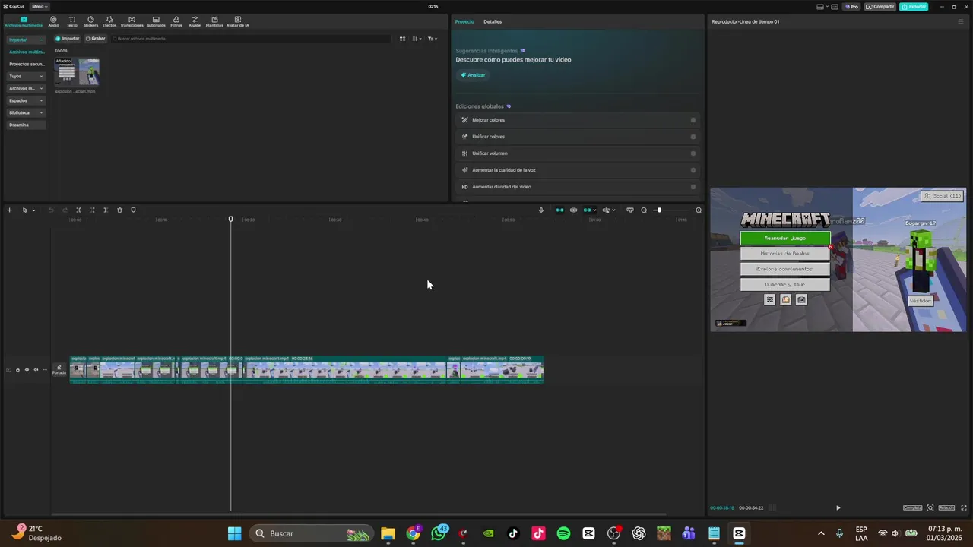Click the Pro upgrade button
The height and width of the screenshot is (547, 973).
click(x=852, y=7)
